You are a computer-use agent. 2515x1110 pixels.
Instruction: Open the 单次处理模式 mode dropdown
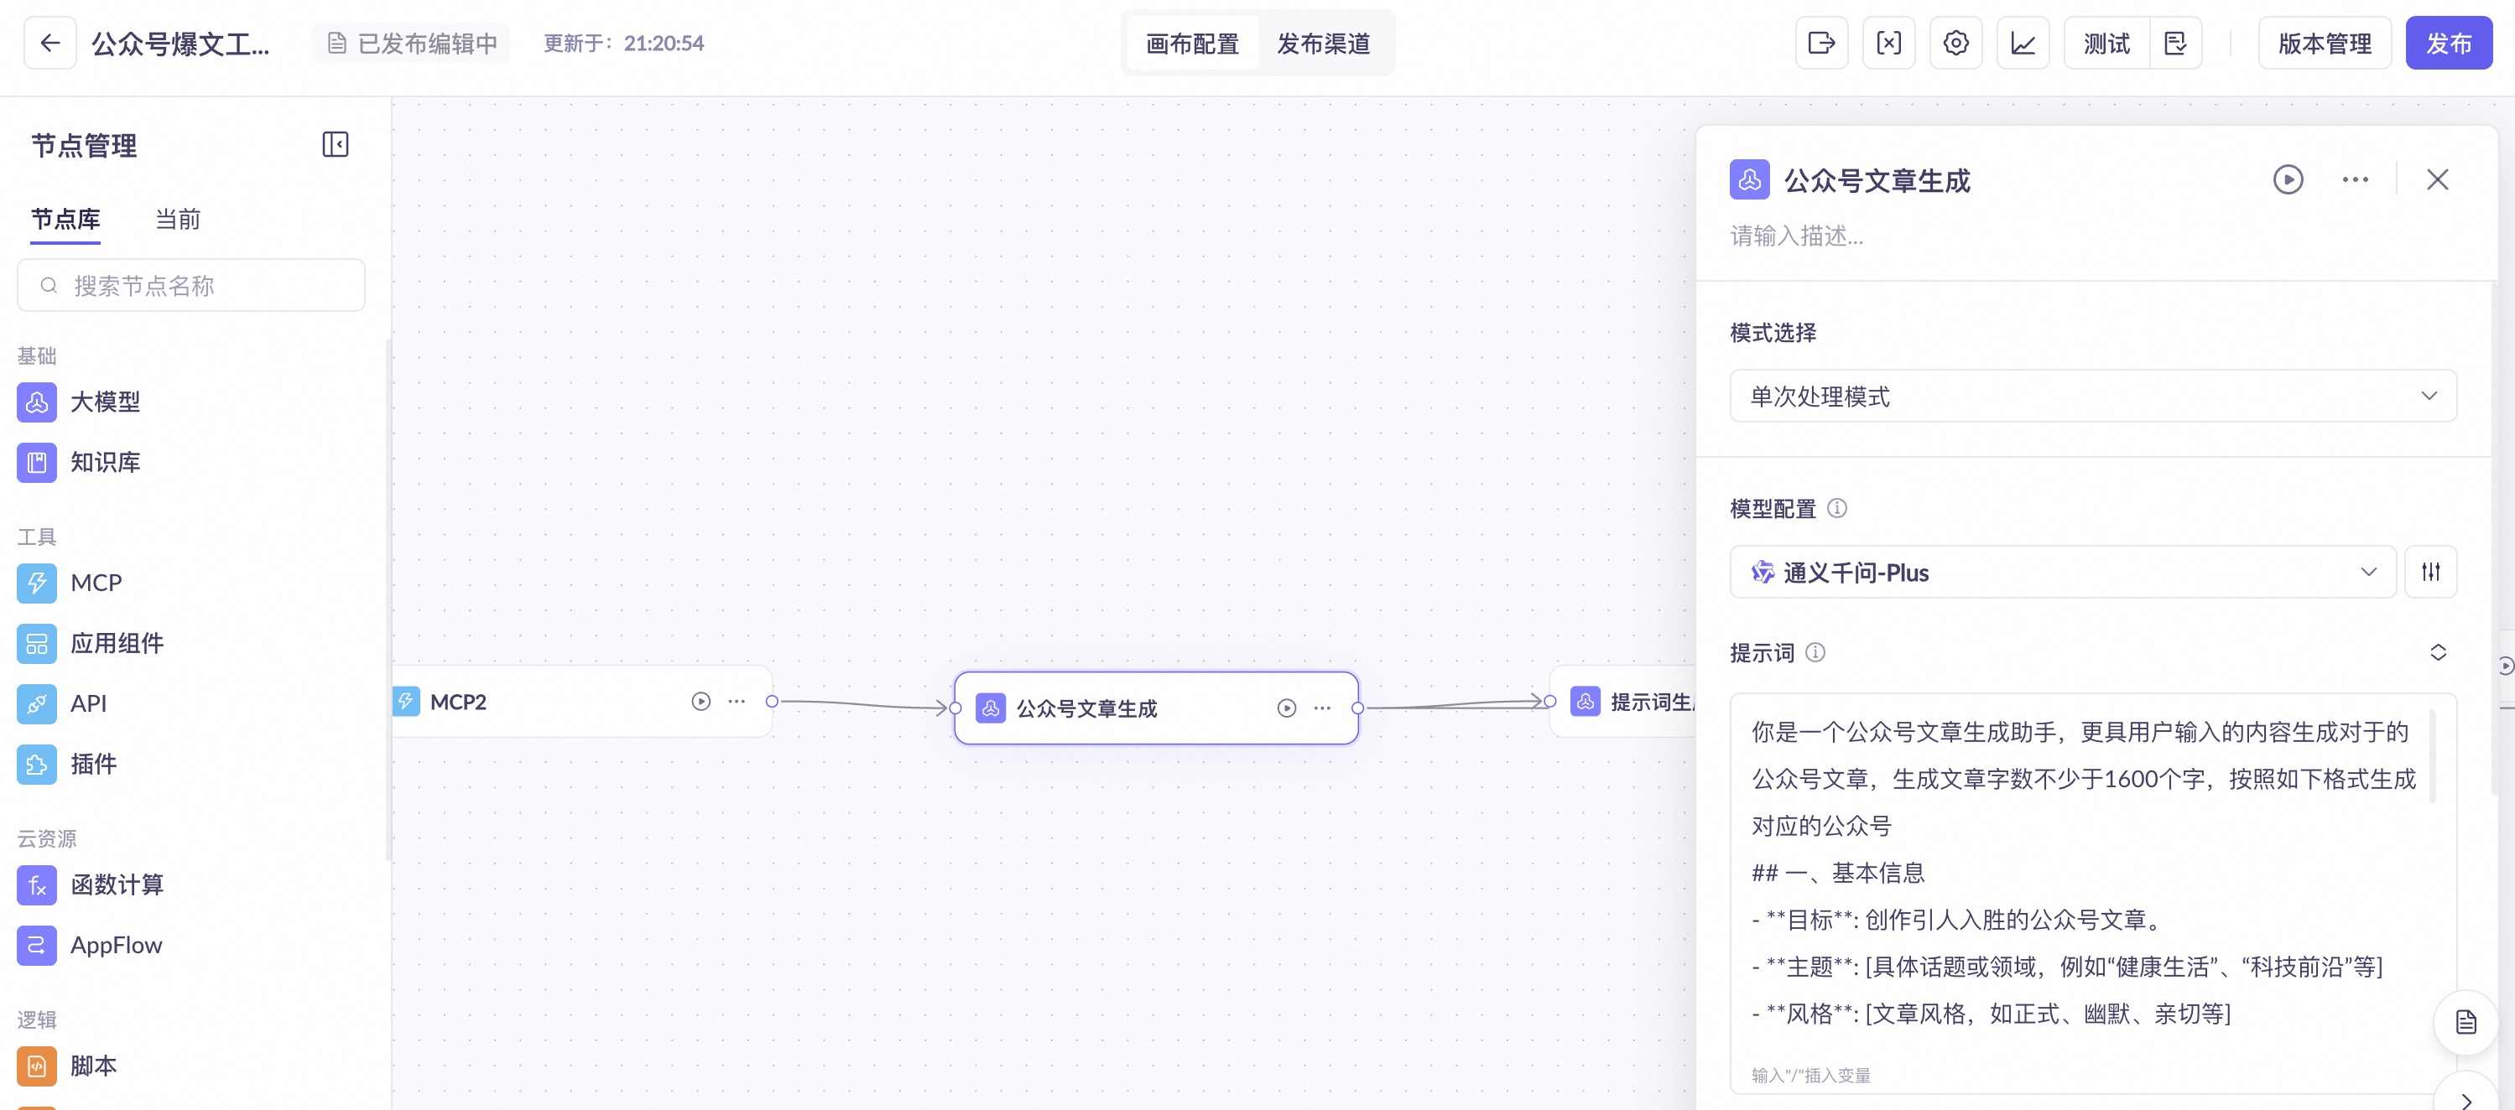click(2092, 396)
